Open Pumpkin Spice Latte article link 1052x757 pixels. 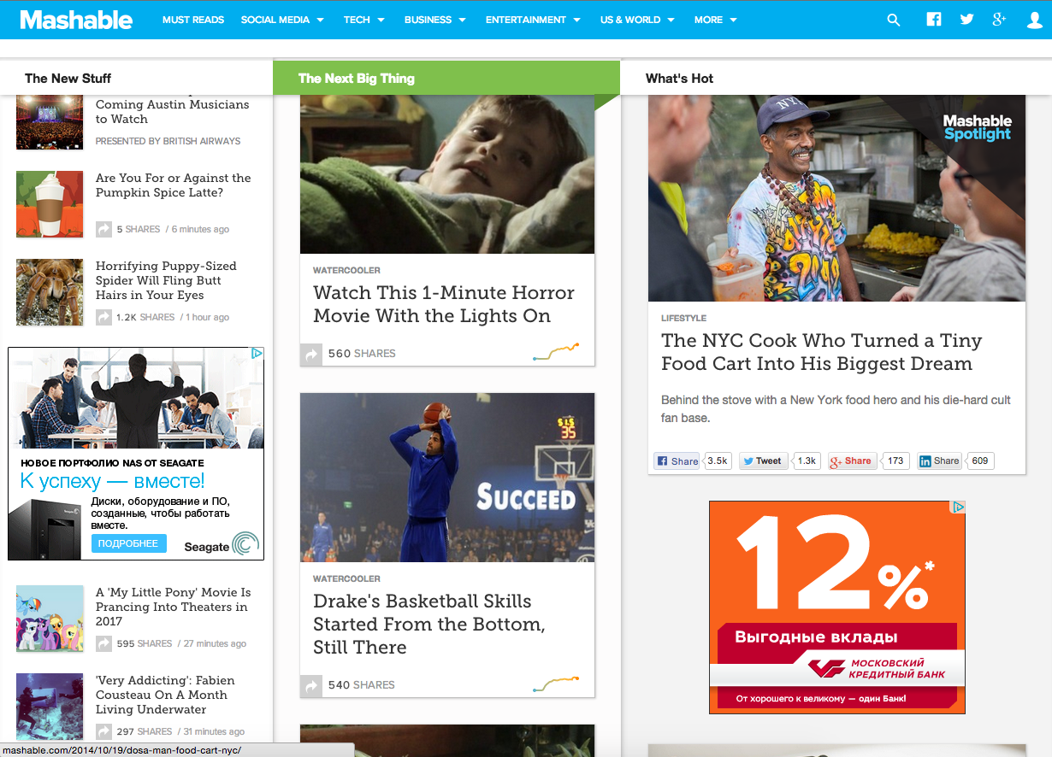pos(174,185)
